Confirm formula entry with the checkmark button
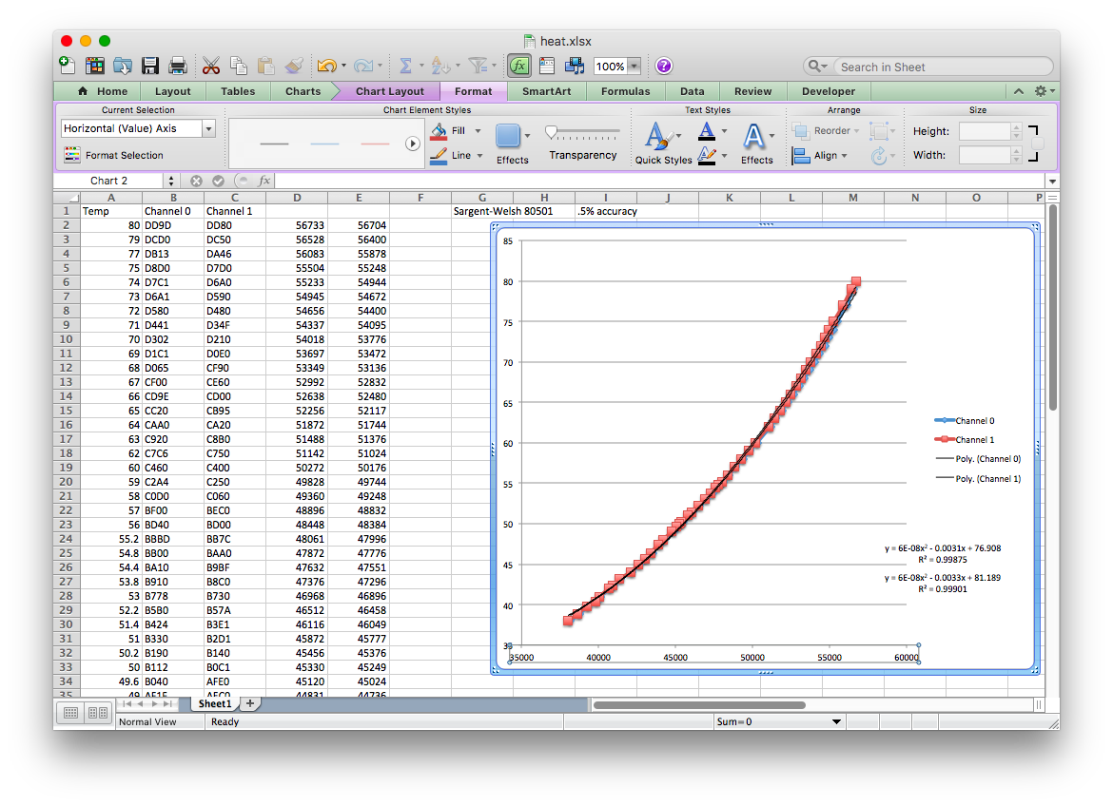1113x806 pixels. point(219,181)
